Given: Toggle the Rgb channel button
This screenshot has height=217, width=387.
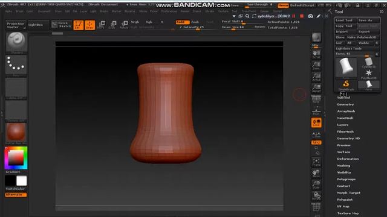Looking at the screenshot, I should [x=149, y=22].
